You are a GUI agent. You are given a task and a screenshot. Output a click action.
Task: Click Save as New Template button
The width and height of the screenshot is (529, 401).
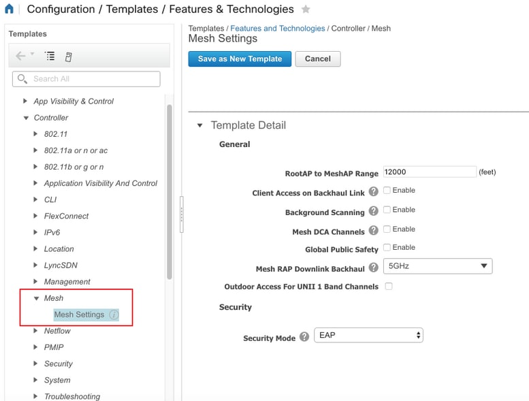click(x=240, y=59)
